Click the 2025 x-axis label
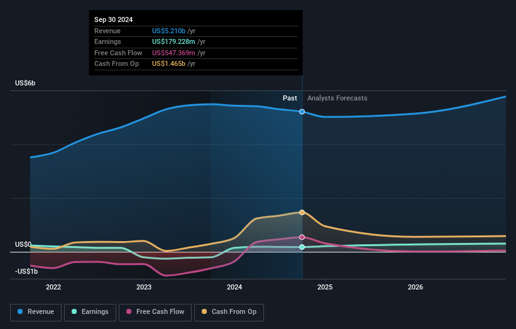The width and height of the screenshot is (516, 329). point(325,287)
